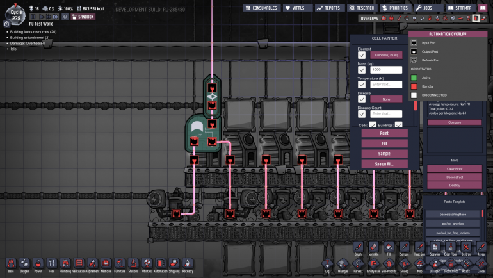This screenshot has width=493, height=278.
Task: Toggle the Oxygen overlay icon in Overlays bar
Action: tap(384, 19)
